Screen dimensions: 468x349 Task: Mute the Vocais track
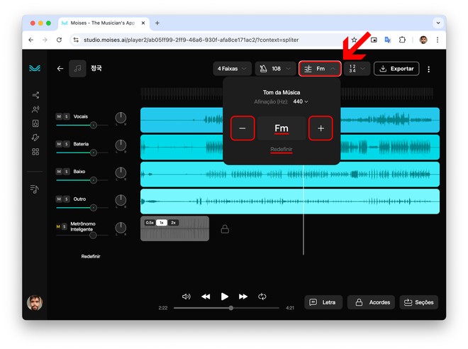60,116
